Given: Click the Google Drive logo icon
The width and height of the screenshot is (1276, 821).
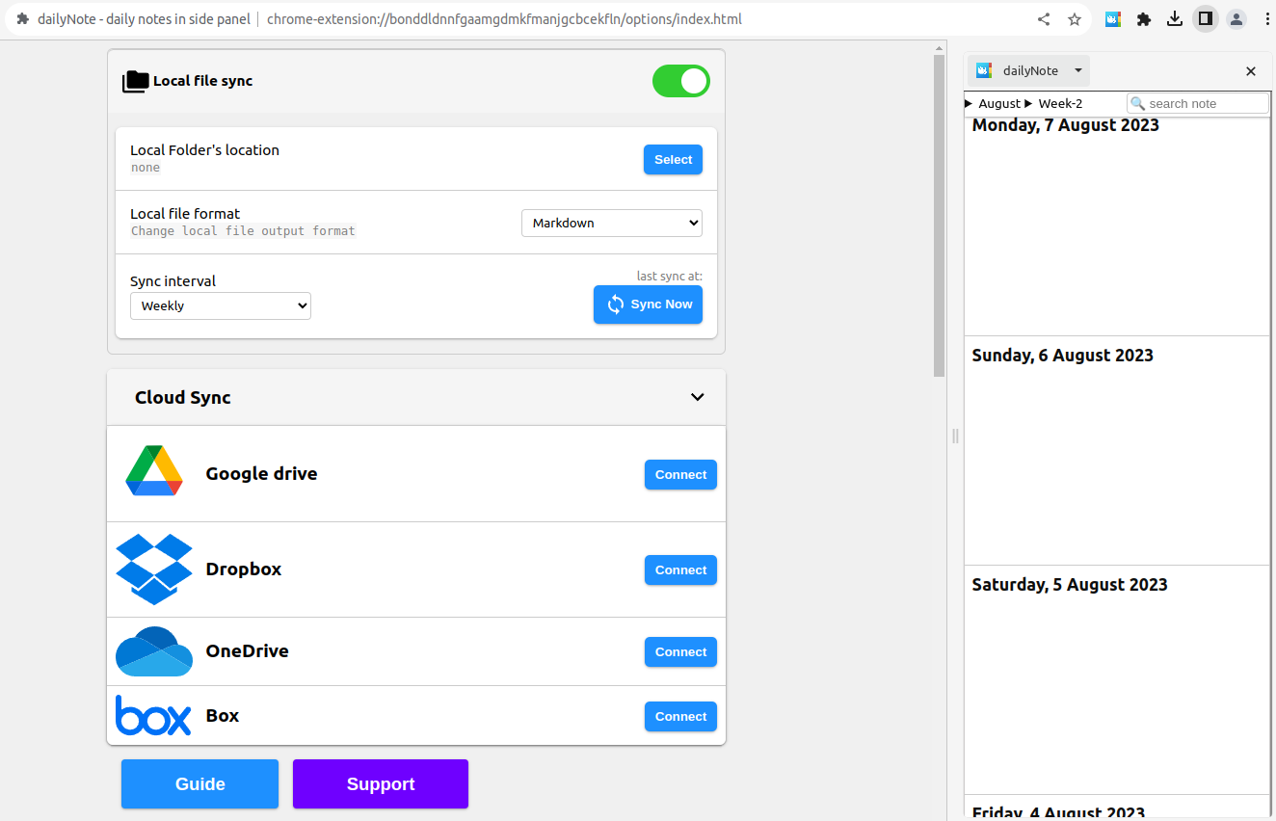Looking at the screenshot, I should click(x=154, y=472).
